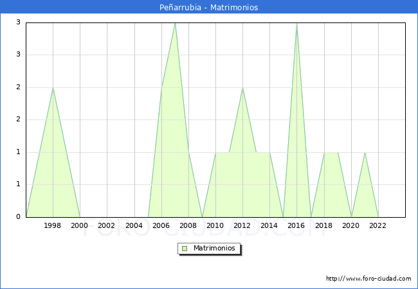Click the 2014 x-axis label
This screenshot has height=289, width=418.
click(x=269, y=225)
